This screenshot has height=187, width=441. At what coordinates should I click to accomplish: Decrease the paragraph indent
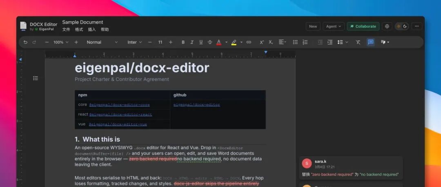pyautogui.click(x=320, y=42)
